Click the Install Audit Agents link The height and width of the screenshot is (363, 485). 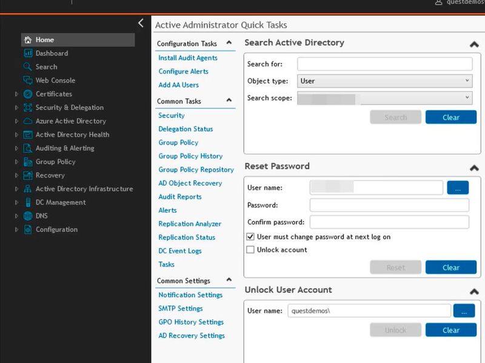click(188, 58)
